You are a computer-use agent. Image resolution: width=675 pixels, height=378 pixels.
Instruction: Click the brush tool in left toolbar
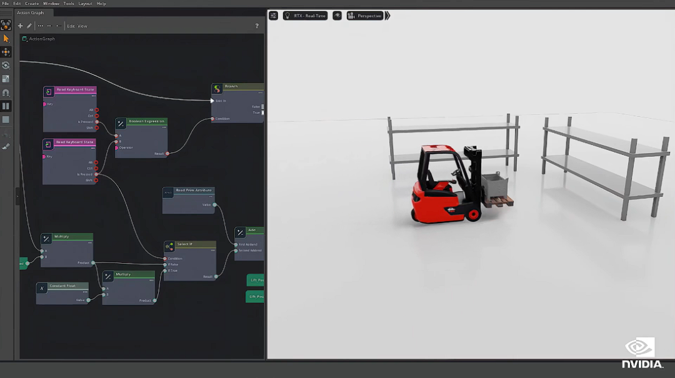6,147
